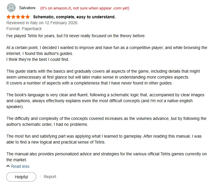Open reviewer Salvatore's name link
The image size is (213, 184).
(x=26, y=8)
